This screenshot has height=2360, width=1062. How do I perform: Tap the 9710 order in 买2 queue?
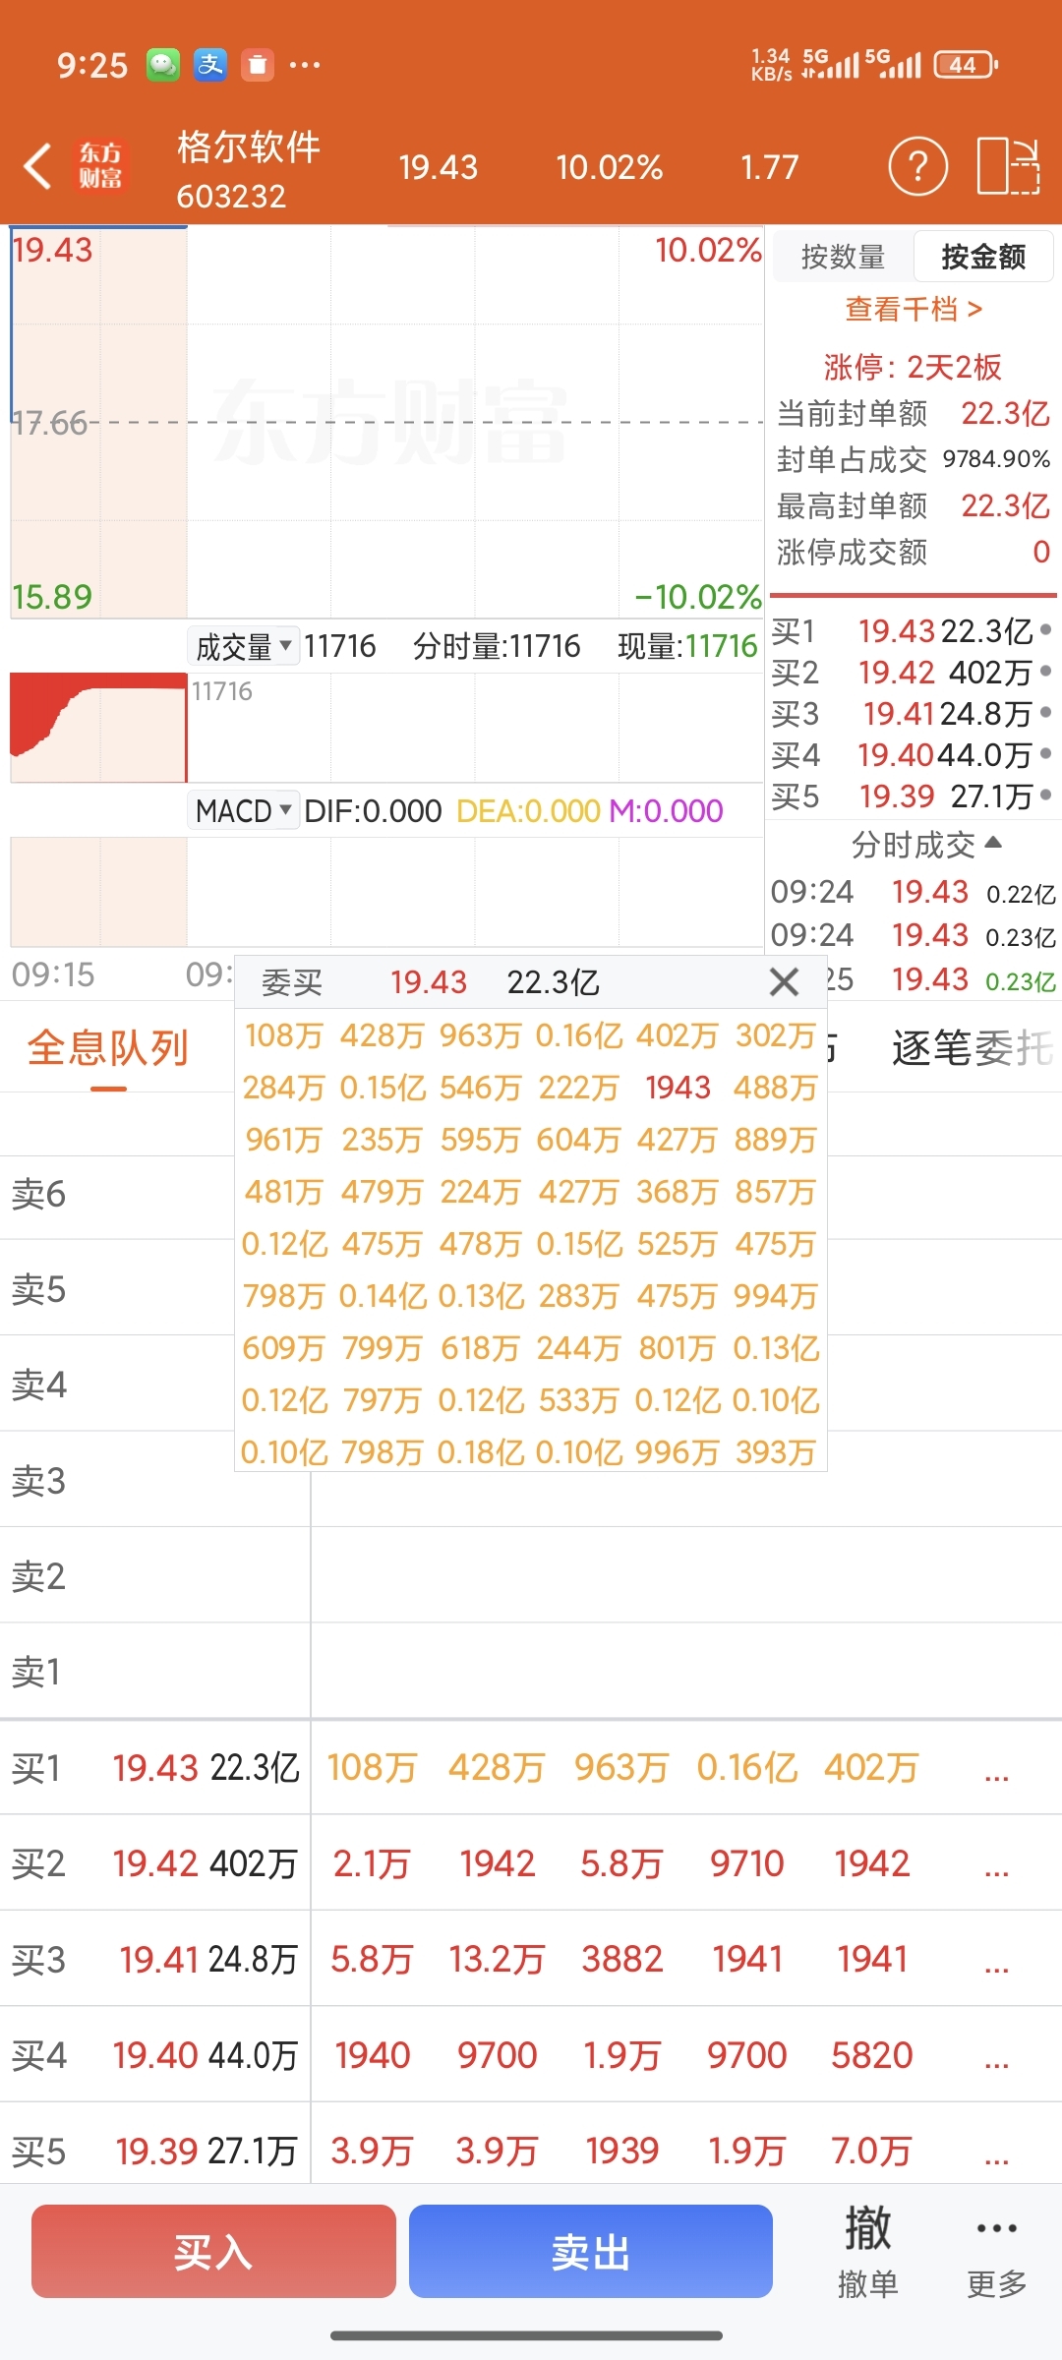(x=747, y=1863)
